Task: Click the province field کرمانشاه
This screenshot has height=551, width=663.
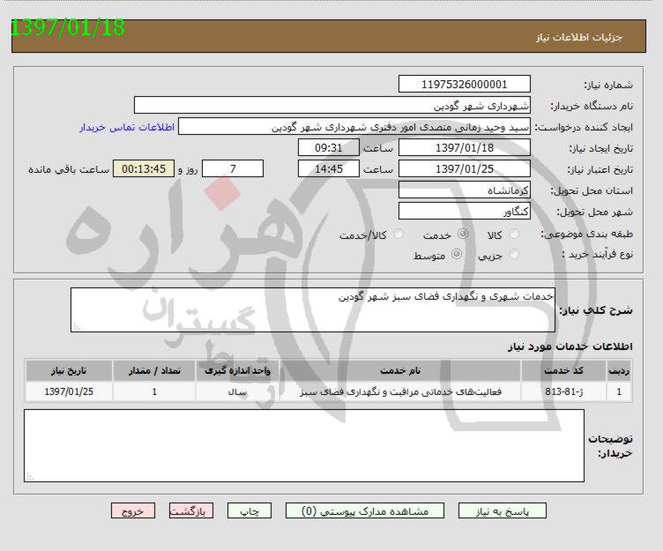Action: pos(465,190)
